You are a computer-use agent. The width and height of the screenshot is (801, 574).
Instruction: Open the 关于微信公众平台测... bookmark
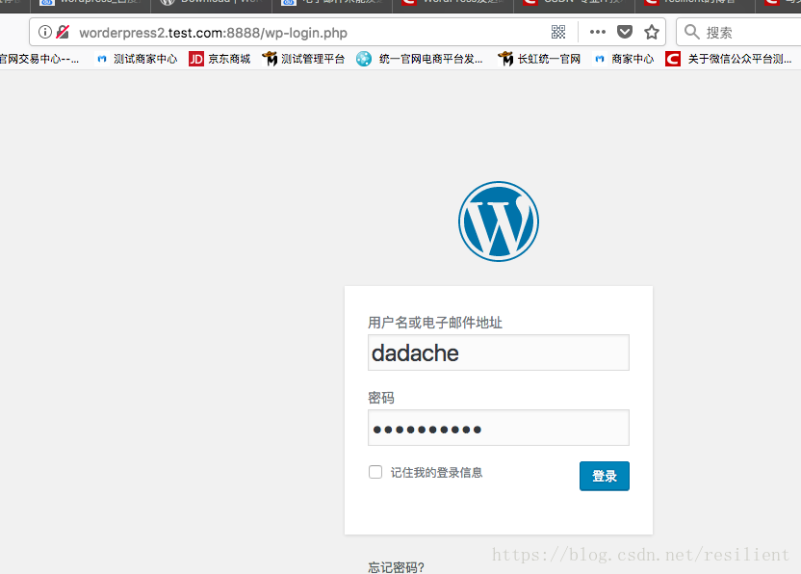[729, 60]
